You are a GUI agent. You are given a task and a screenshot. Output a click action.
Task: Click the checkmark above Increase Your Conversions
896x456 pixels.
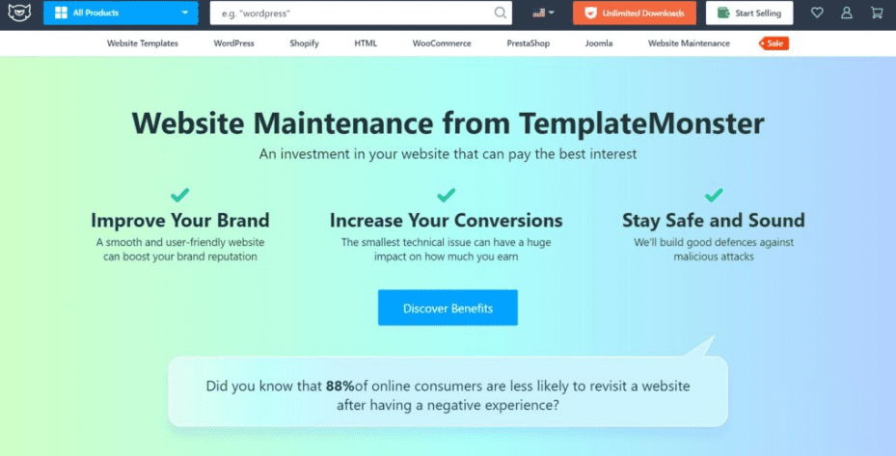click(446, 195)
